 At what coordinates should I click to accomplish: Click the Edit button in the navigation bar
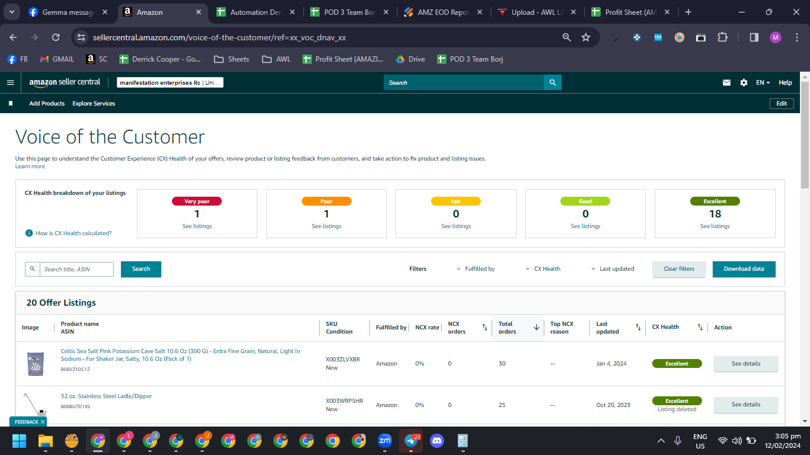coord(782,104)
